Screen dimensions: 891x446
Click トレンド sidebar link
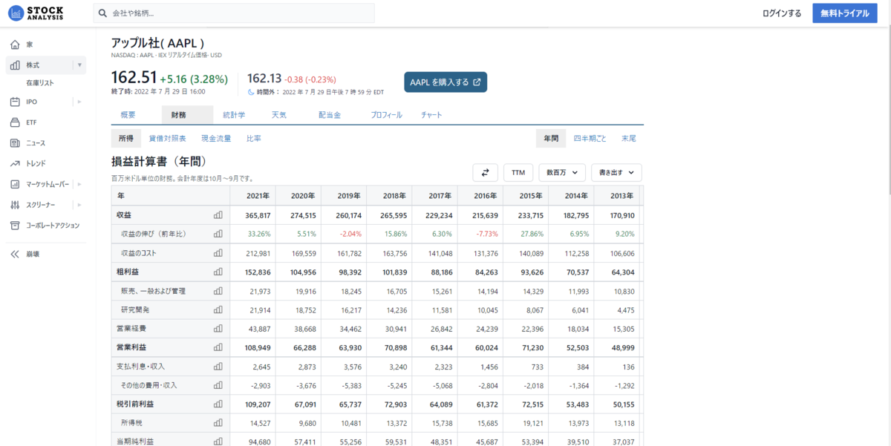click(x=36, y=163)
